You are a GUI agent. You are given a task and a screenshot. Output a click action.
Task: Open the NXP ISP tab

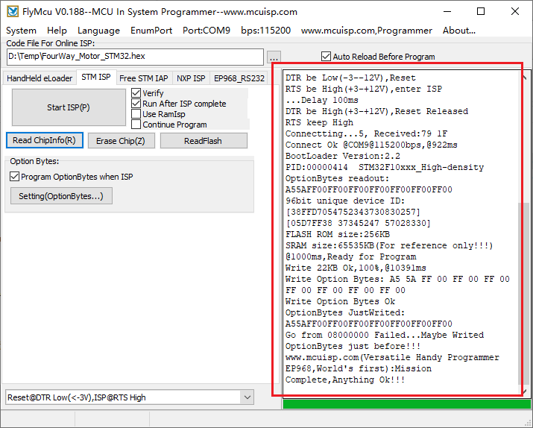191,78
